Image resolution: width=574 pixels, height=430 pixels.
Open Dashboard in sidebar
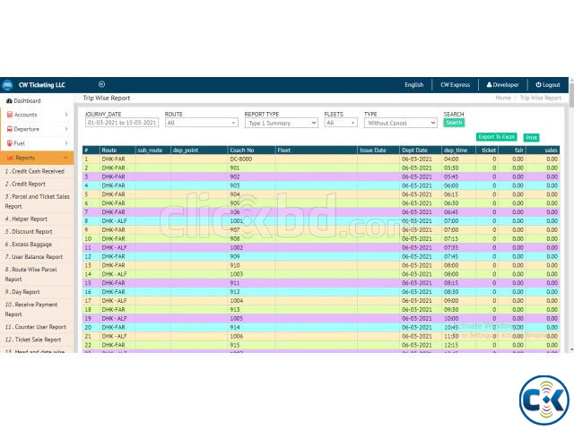coord(27,100)
